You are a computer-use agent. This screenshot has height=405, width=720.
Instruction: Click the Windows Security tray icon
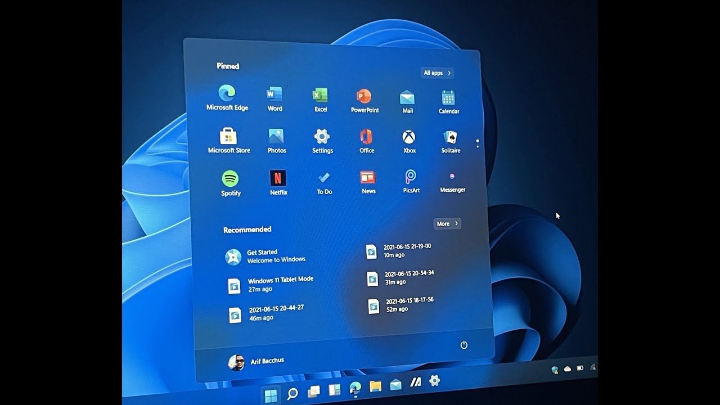click(x=555, y=370)
